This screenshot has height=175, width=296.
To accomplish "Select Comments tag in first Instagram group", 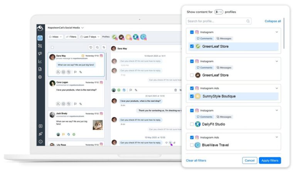I will (x=205, y=38).
